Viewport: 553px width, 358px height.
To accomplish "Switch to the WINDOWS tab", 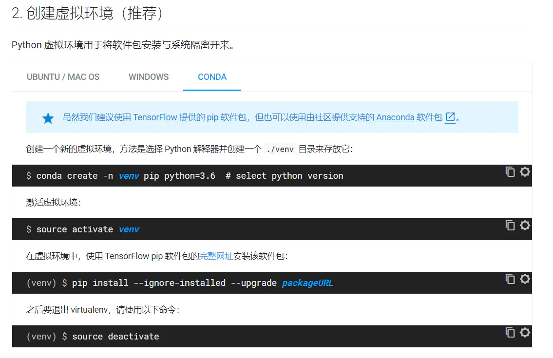I will [149, 77].
